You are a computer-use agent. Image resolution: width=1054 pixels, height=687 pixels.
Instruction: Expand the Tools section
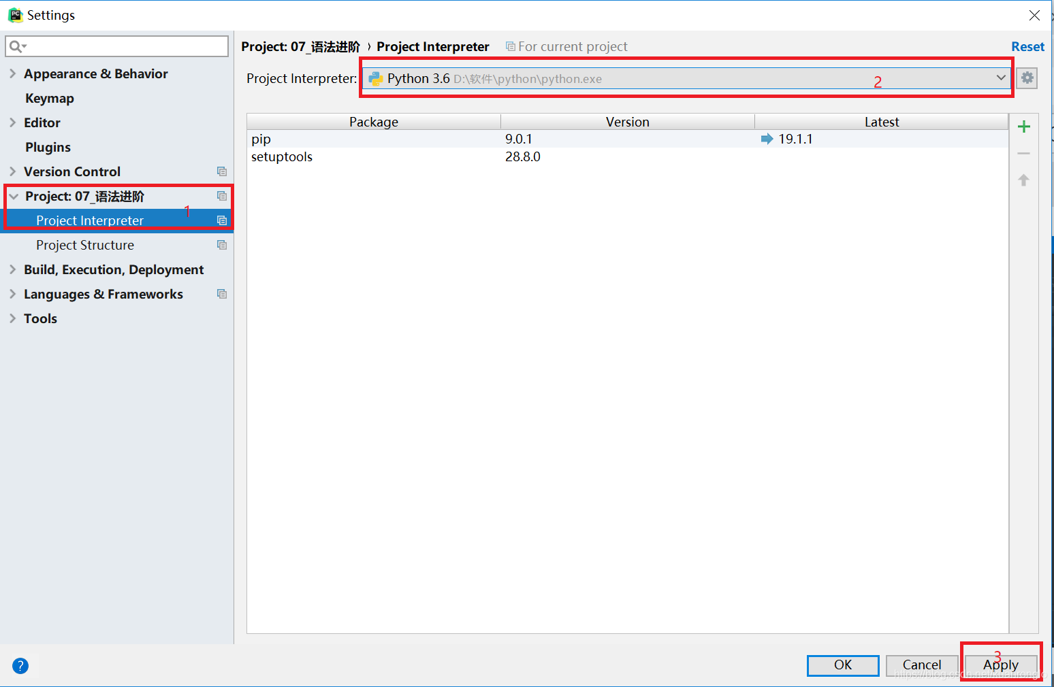tap(12, 318)
